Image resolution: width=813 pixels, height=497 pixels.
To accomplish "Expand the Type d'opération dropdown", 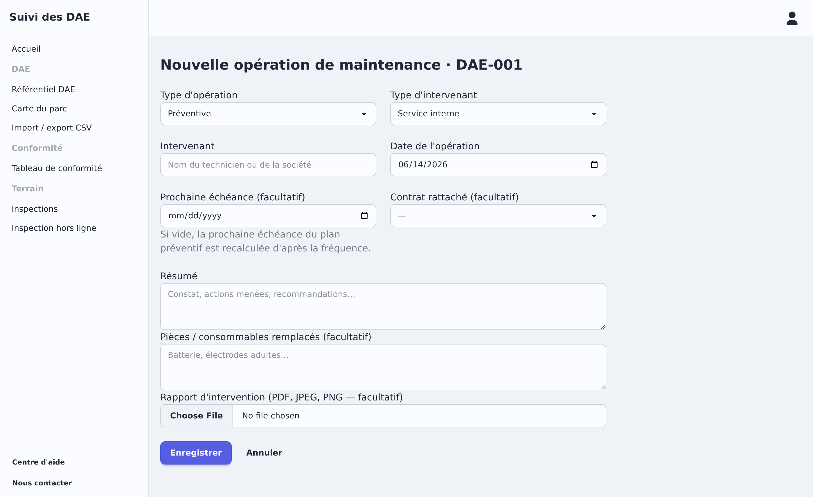I will pos(268,114).
